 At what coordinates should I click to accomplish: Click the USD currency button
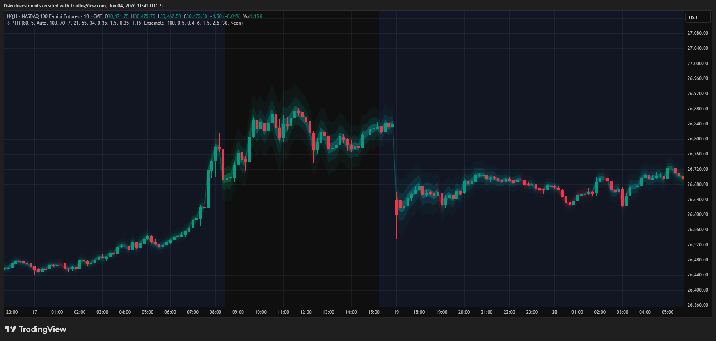698,17
